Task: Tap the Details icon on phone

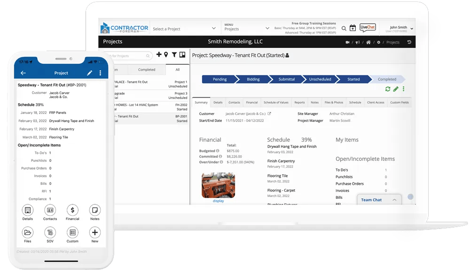Action: tap(28, 210)
